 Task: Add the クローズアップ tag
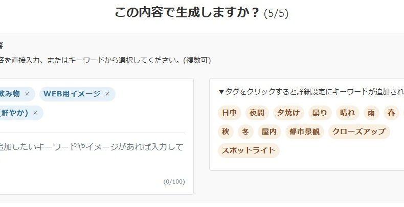click(358, 132)
